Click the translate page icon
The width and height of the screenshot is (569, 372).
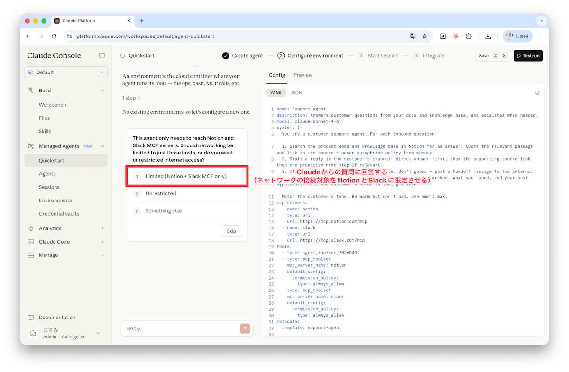[x=413, y=36]
